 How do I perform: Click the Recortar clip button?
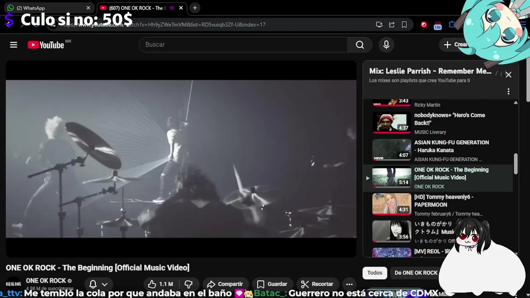click(x=317, y=284)
